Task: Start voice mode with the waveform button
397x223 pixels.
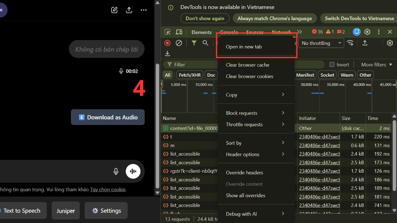Action: tap(133, 171)
